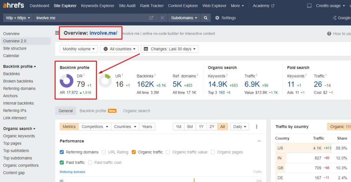Open the Subdomains mode dropdown
Image resolution: width=351 pixels, height=182 pixels.
pos(184,18)
